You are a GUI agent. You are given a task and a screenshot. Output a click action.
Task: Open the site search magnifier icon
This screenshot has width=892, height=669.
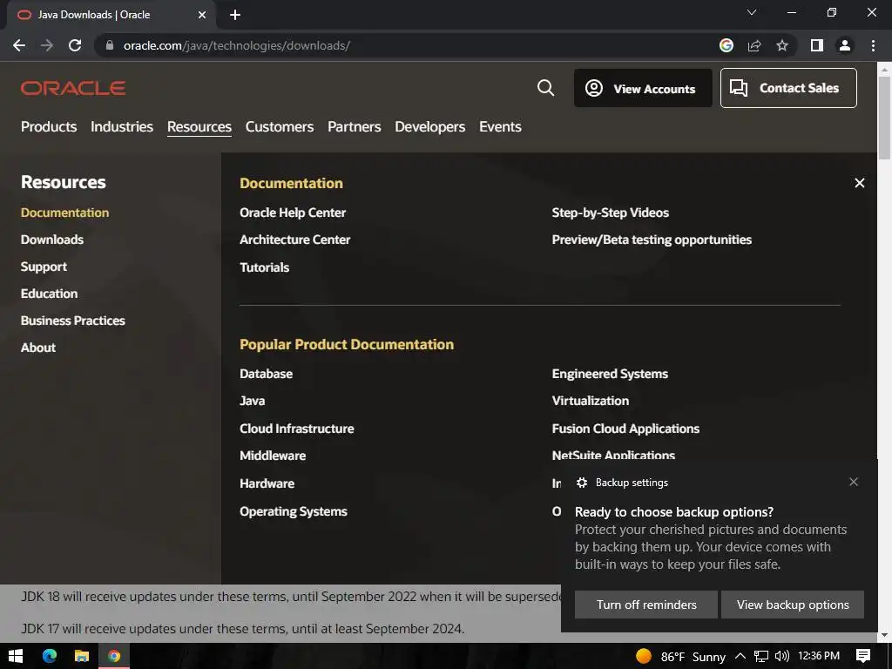tap(545, 88)
